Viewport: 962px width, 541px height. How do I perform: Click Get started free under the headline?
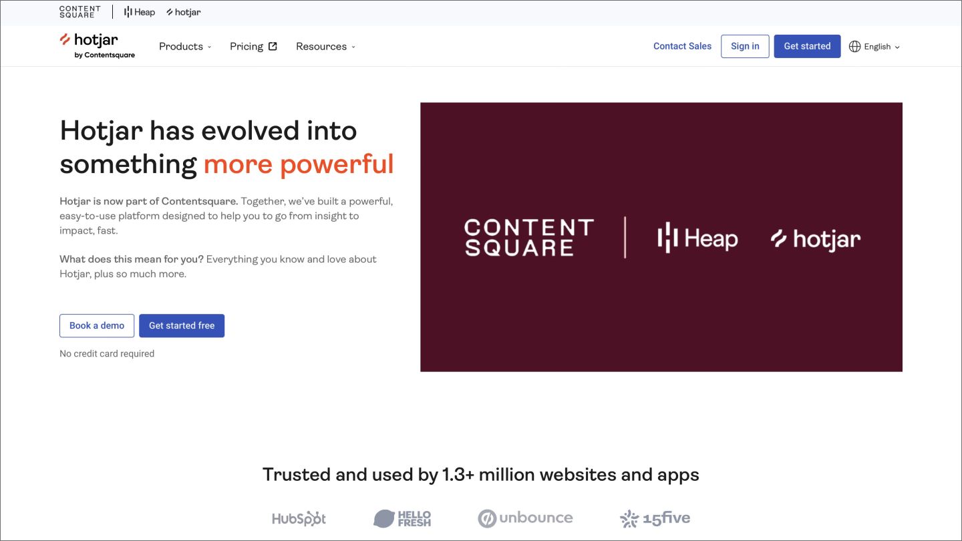point(182,325)
